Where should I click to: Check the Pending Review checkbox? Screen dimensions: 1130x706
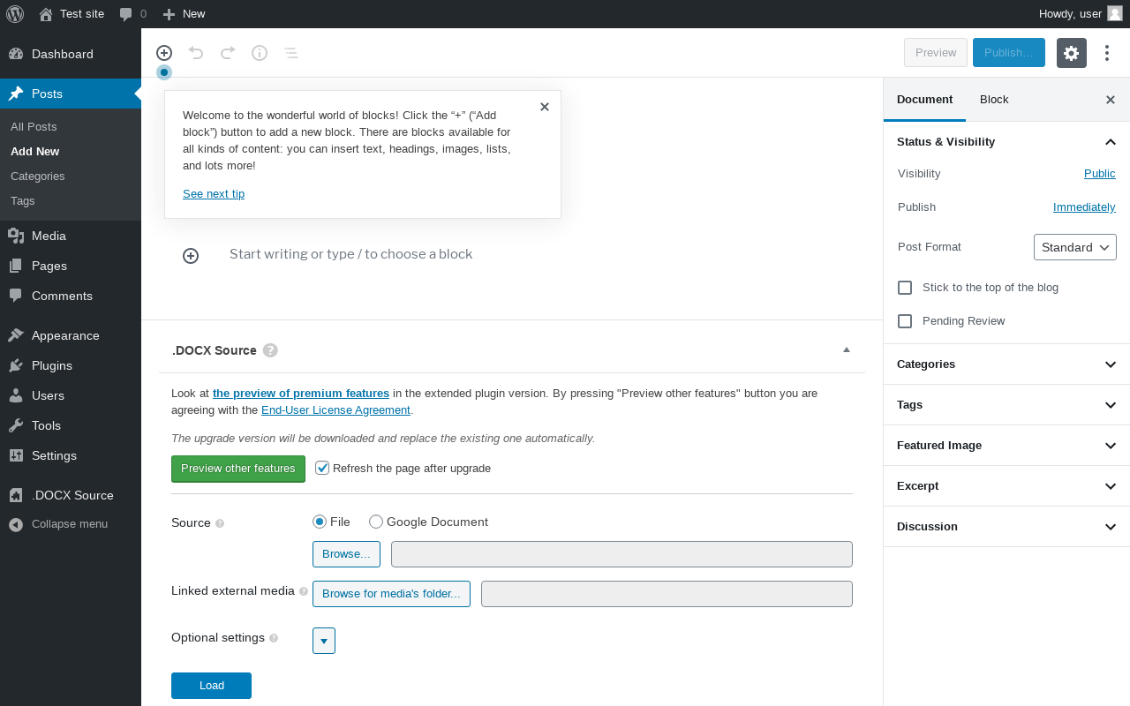[905, 321]
